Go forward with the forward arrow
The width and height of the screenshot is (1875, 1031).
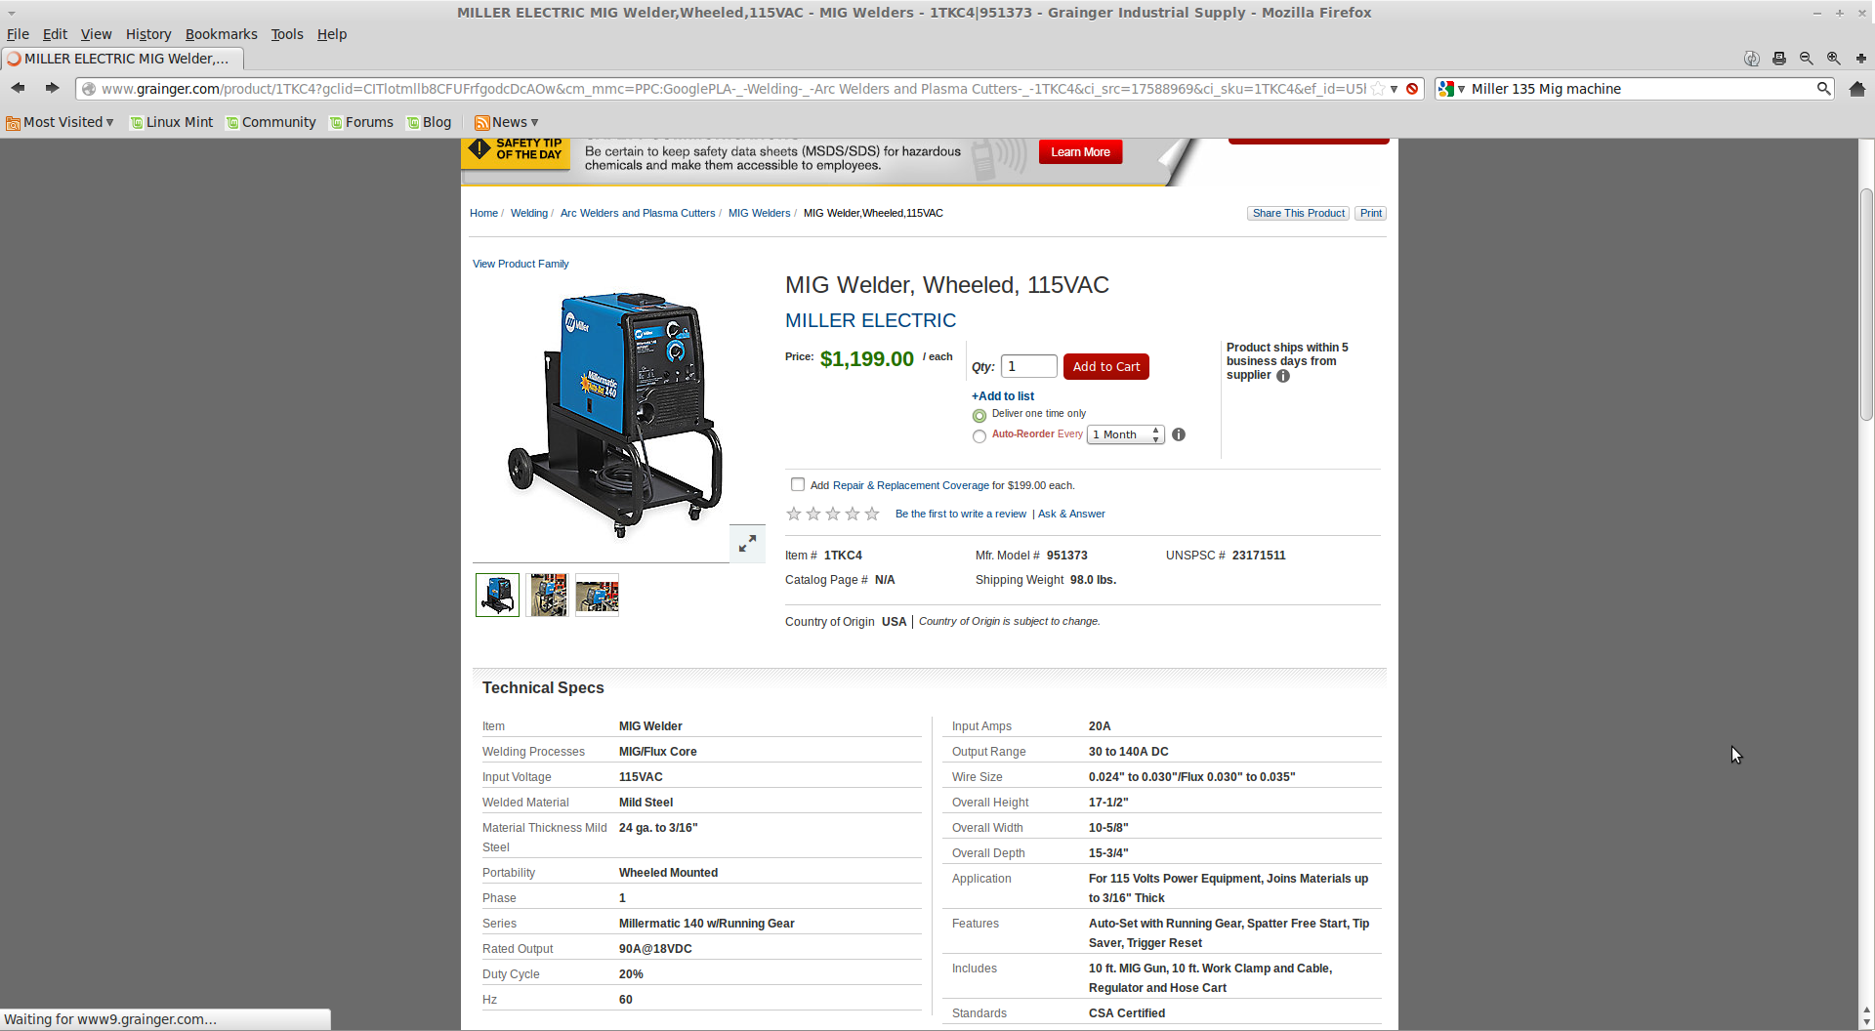52,88
